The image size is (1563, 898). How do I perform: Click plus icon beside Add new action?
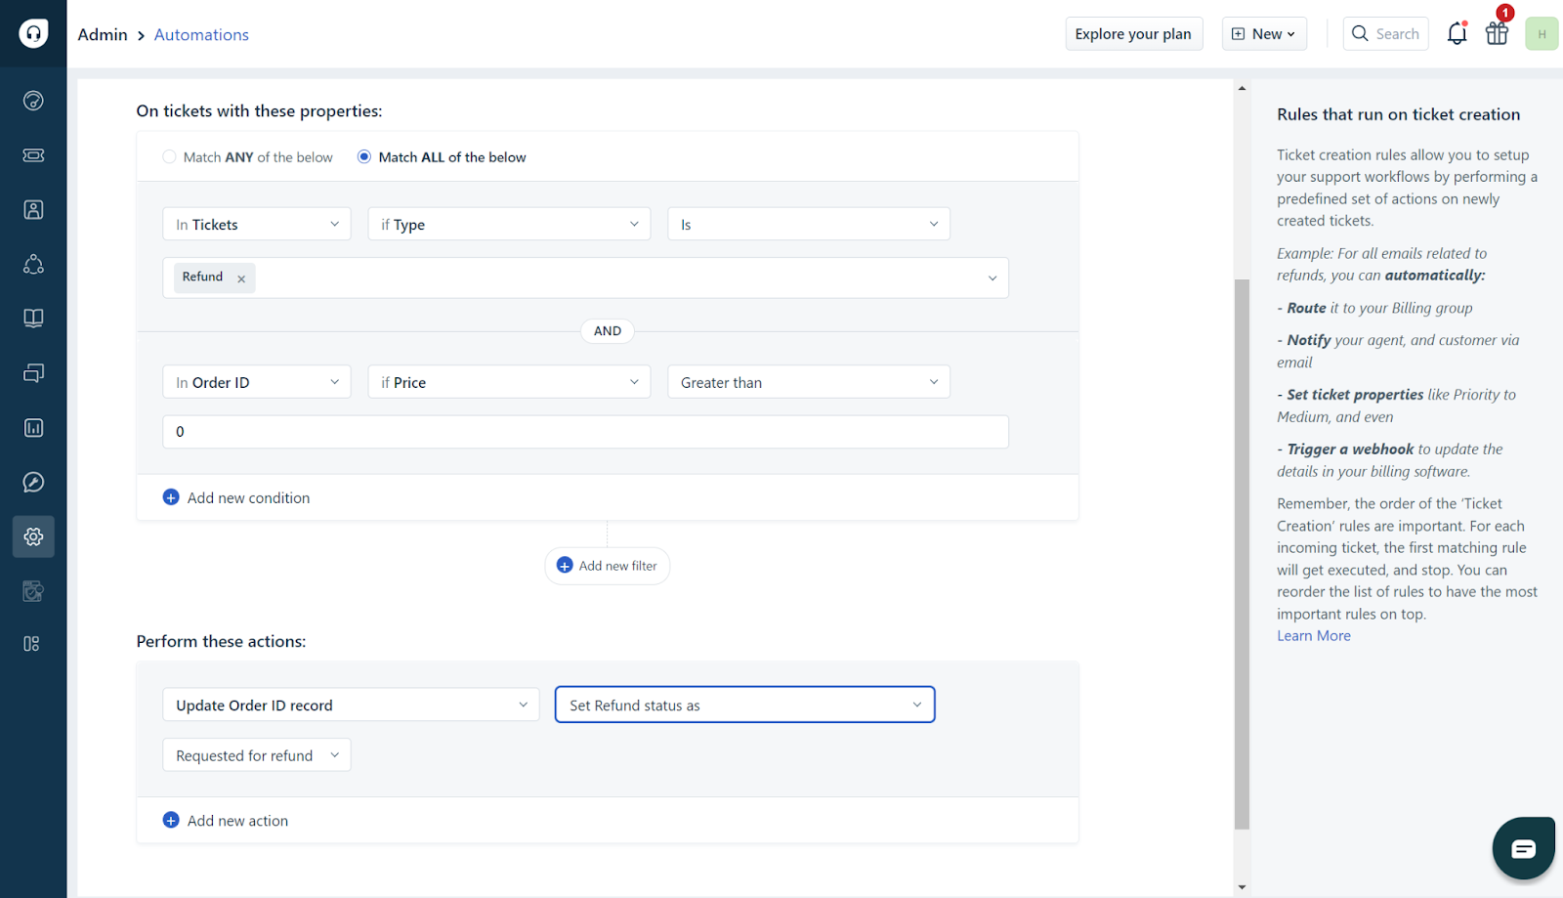171,821
